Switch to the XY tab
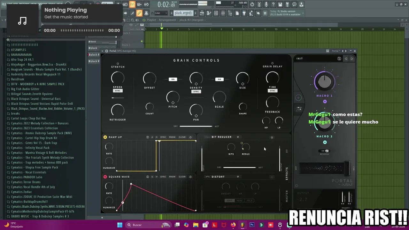The height and width of the screenshot is (230, 409). 287,151
